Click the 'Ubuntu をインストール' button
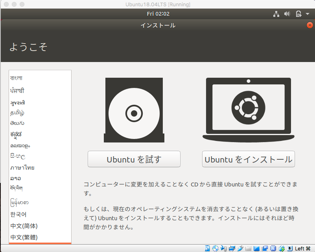315x252 pixels. (249, 159)
